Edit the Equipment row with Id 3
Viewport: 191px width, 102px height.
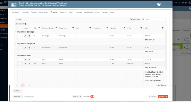(25, 48)
